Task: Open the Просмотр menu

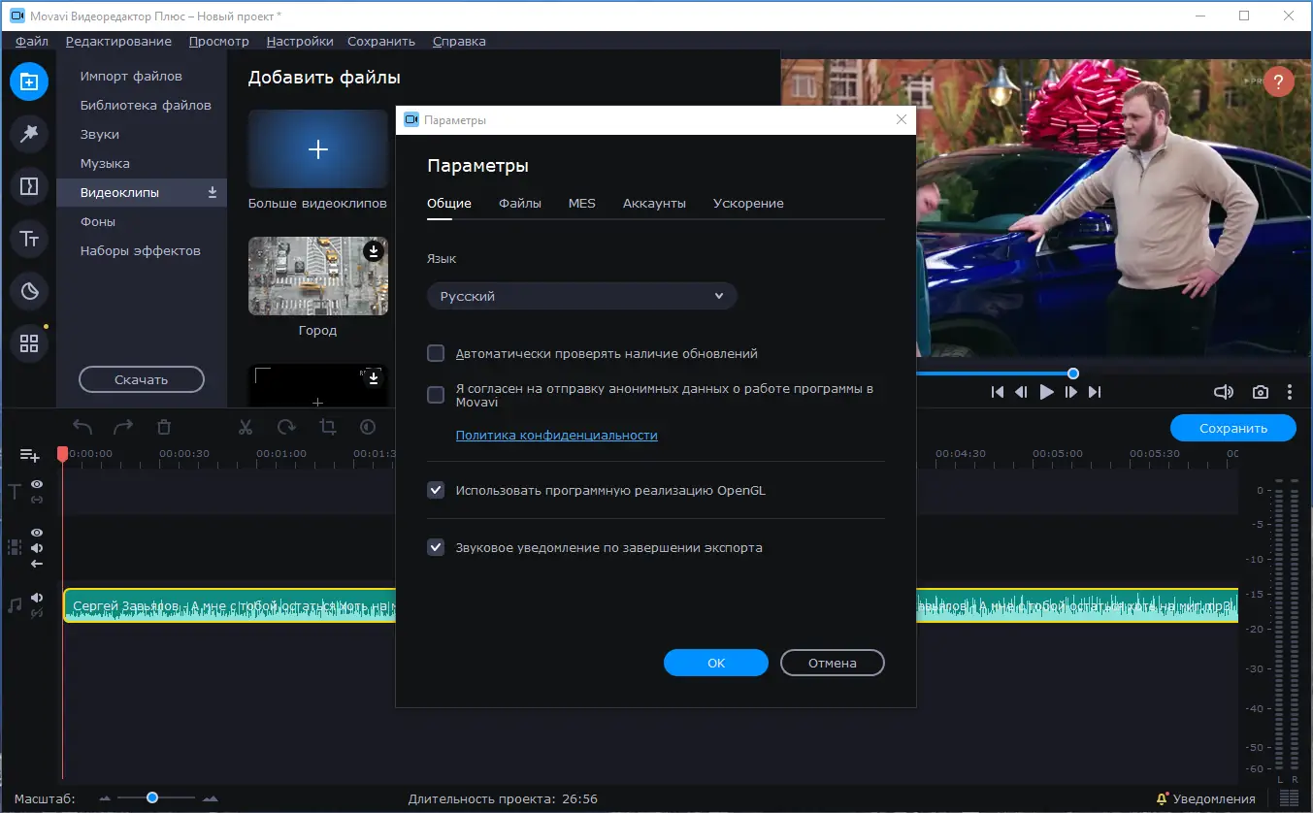Action: pos(218,41)
